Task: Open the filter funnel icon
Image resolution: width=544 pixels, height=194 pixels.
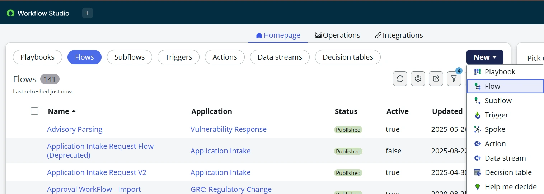Action: tap(454, 79)
